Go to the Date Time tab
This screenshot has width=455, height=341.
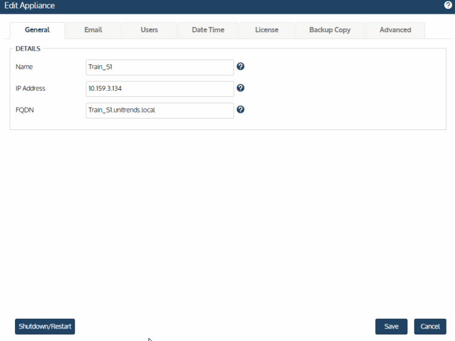coord(208,30)
